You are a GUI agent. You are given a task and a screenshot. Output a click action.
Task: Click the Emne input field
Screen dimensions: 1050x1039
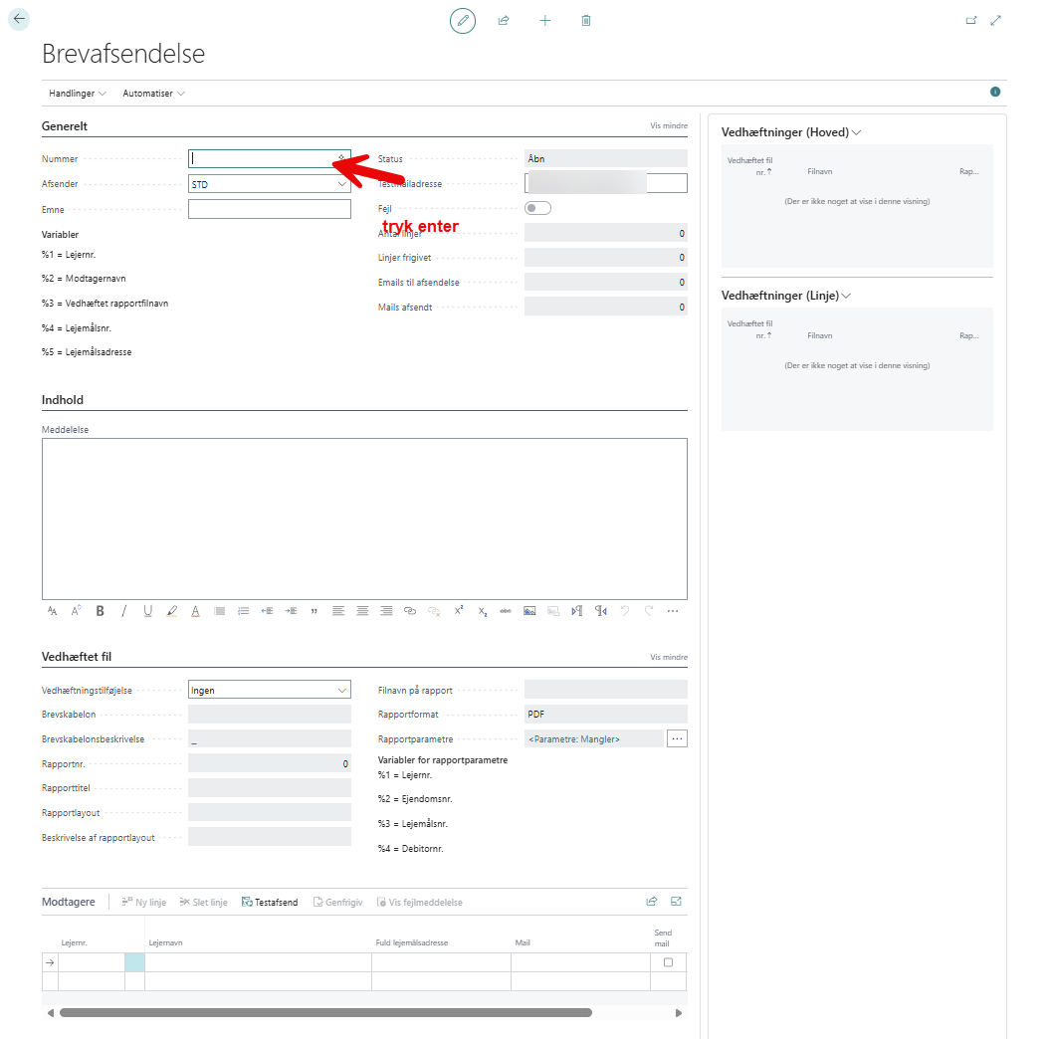[x=269, y=209]
